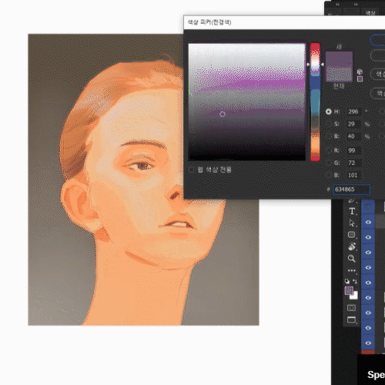Click the S field showing 29
The height and width of the screenshot is (385, 385).
pos(353,124)
